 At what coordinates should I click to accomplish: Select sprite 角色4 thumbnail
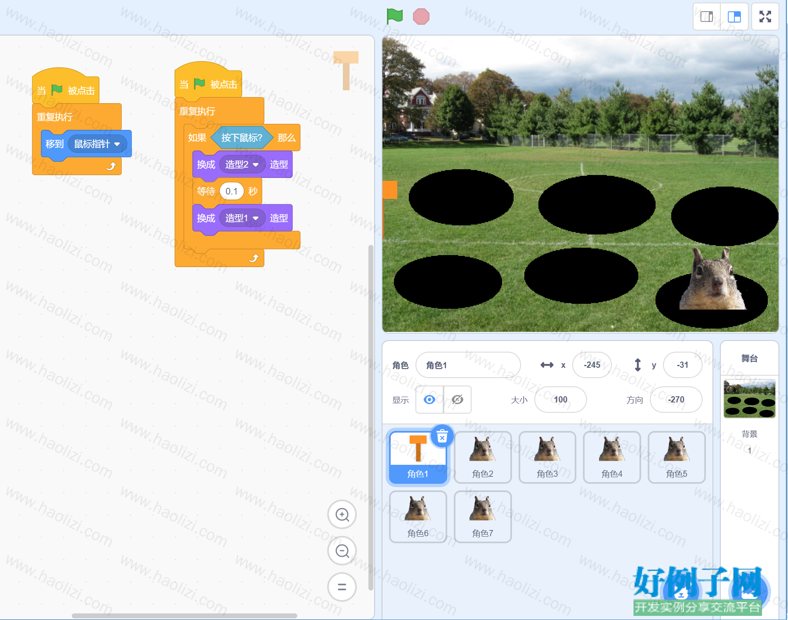pos(612,457)
